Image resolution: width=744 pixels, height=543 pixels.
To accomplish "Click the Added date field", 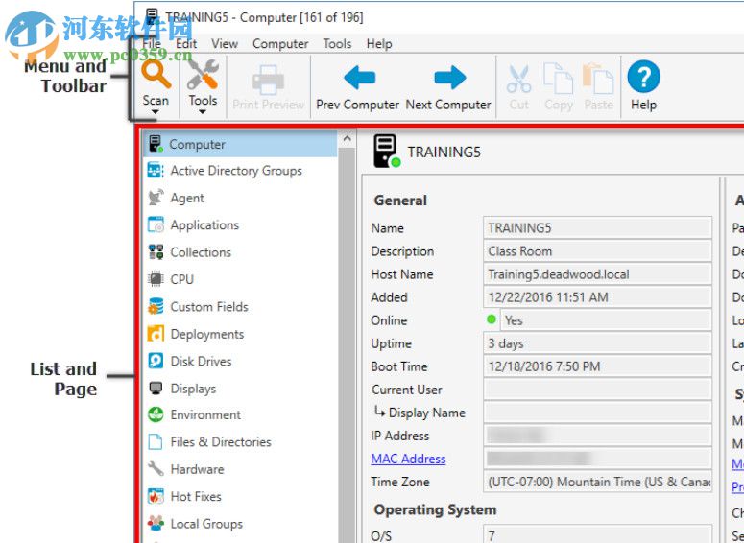I will pos(597,296).
